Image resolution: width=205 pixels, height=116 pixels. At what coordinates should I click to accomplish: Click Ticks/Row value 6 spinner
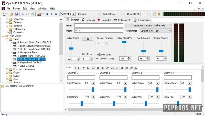(x=91, y=59)
